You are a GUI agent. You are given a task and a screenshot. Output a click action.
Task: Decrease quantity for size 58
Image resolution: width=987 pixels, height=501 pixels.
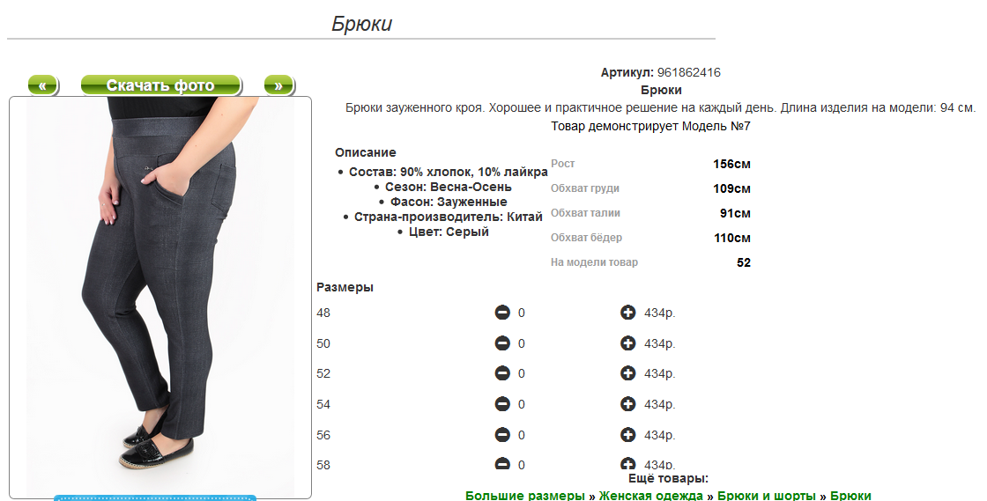(502, 464)
